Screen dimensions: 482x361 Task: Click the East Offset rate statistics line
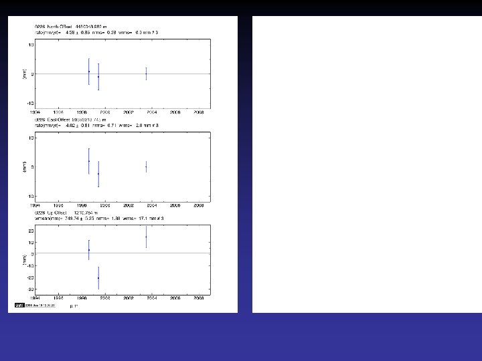[x=96, y=125]
